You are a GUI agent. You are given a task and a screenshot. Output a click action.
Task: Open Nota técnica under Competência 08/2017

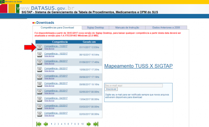click(49, 71)
